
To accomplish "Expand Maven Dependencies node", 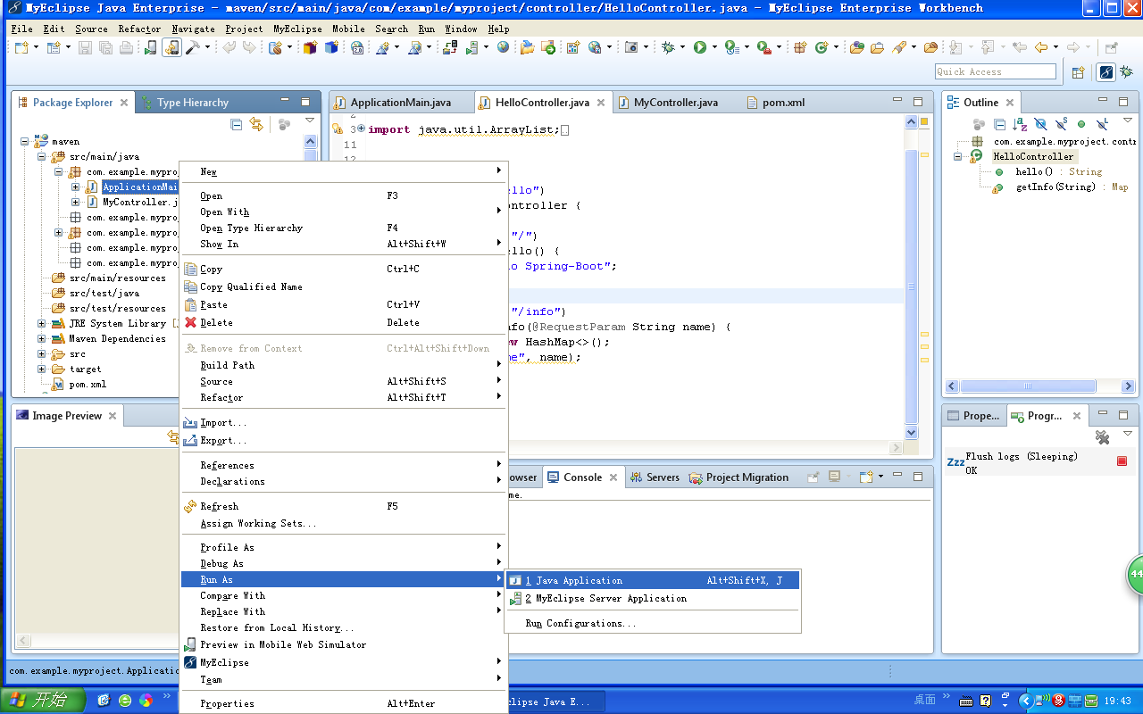I will (x=42, y=338).
